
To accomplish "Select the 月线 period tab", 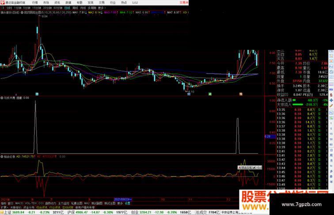I will (x=83, y=8).
